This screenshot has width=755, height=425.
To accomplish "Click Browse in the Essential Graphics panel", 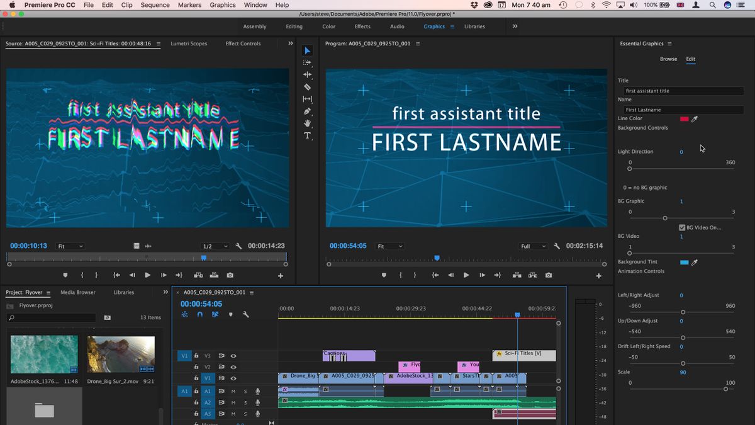I will (x=668, y=59).
